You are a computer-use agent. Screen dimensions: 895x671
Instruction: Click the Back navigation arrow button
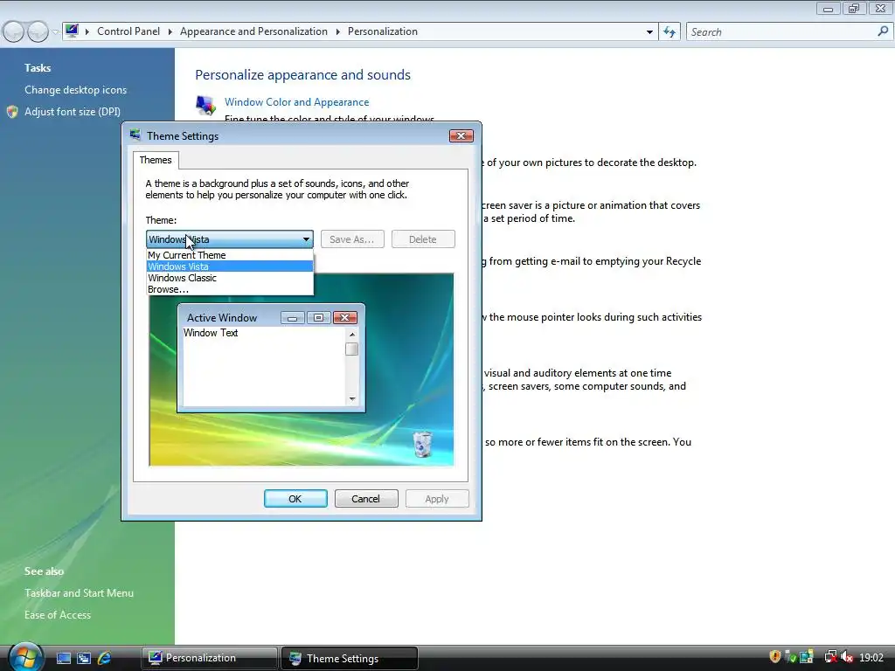14,32
